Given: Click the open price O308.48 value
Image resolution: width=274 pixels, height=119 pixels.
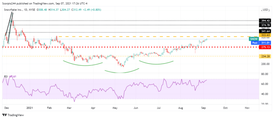Looking at the screenshot, I should coord(42,10).
